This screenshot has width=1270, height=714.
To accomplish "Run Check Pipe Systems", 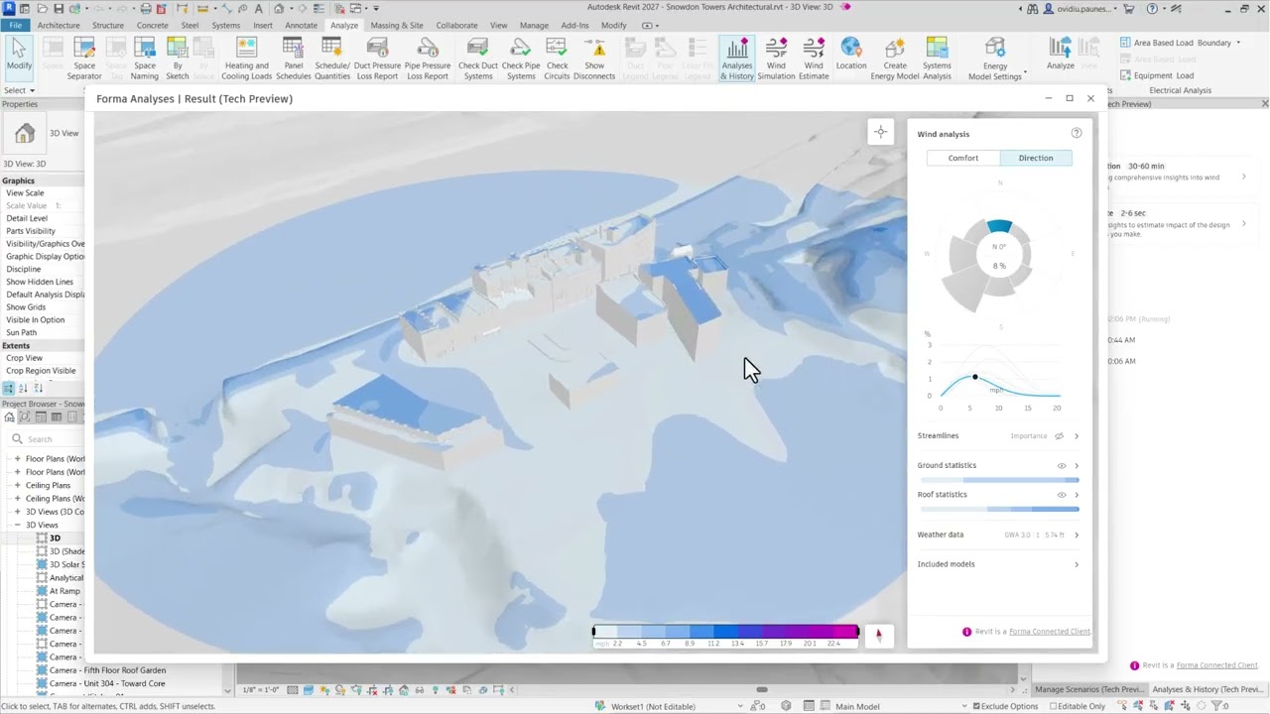I will (521, 58).
